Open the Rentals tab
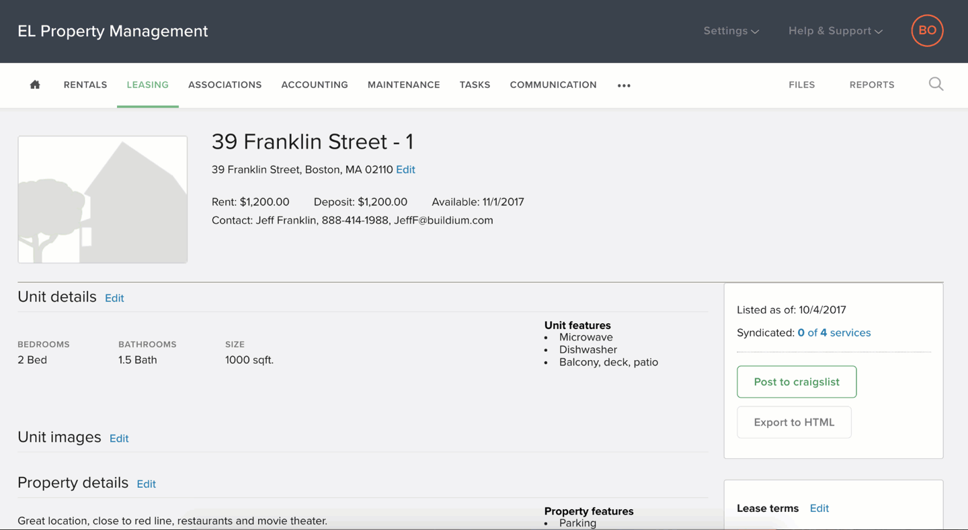This screenshot has width=968, height=530. pyautogui.click(x=85, y=85)
